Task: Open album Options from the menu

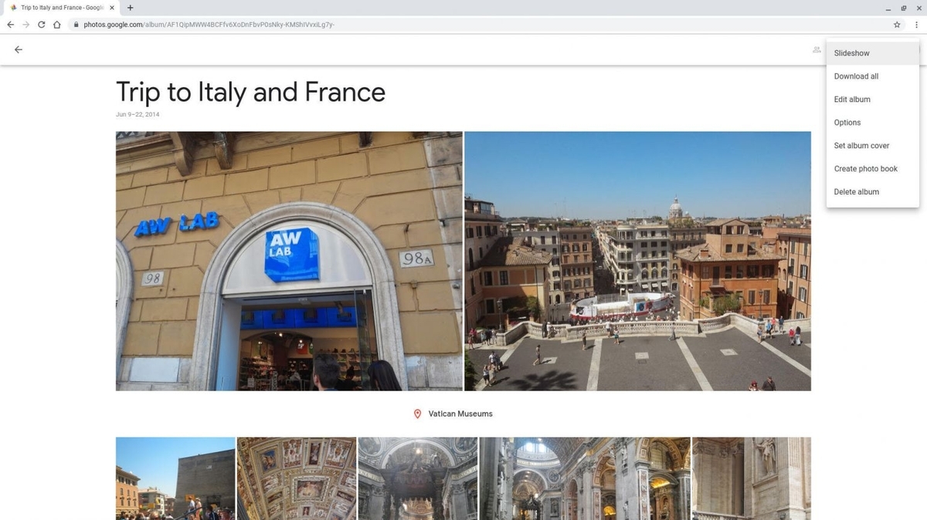Action: tap(847, 122)
